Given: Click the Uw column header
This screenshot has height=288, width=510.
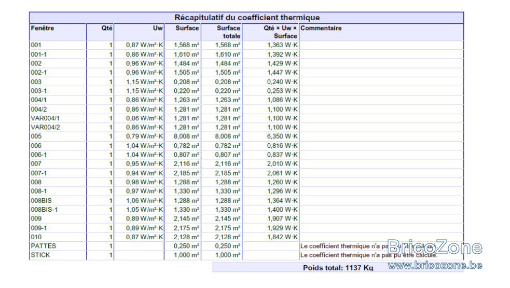Looking at the screenshot, I should [158, 28].
